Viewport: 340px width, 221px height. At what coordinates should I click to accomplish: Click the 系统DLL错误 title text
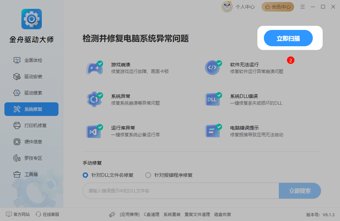click(x=244, y=96)
